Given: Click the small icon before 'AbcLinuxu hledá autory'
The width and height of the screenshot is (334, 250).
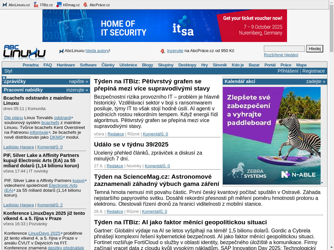Looking at the screenshot, I should (61, 51).
